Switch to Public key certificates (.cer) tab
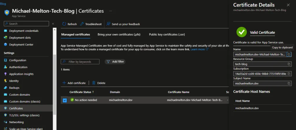The height and width of the screenshot is (130, 296). pos(167,34)
